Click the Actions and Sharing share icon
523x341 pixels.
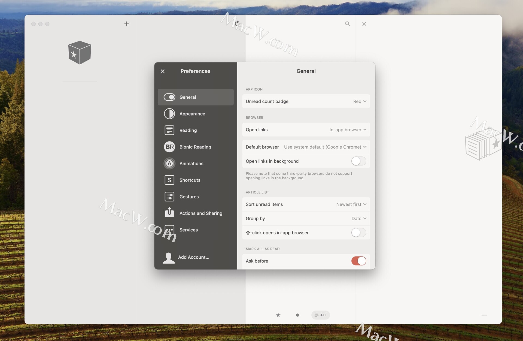click(169, 212)
